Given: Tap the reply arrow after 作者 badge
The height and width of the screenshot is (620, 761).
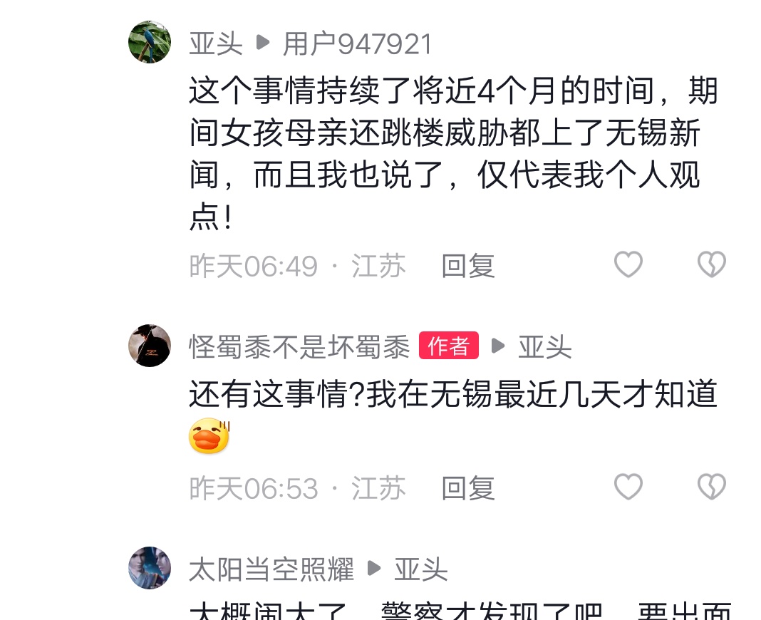Looking at the screenshot, I should tap(498, 346).
